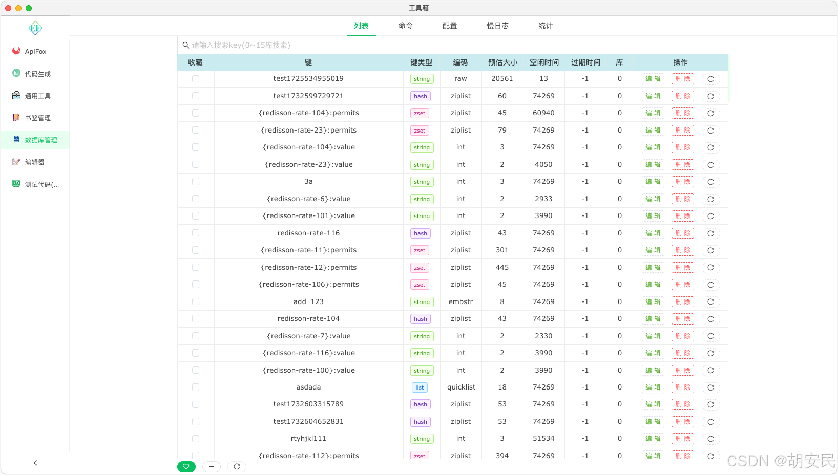Refresh the test1732604652831 row

710,422
